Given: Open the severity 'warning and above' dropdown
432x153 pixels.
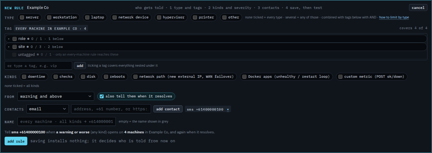Looking at the screenshot, I should click(56, 96).
